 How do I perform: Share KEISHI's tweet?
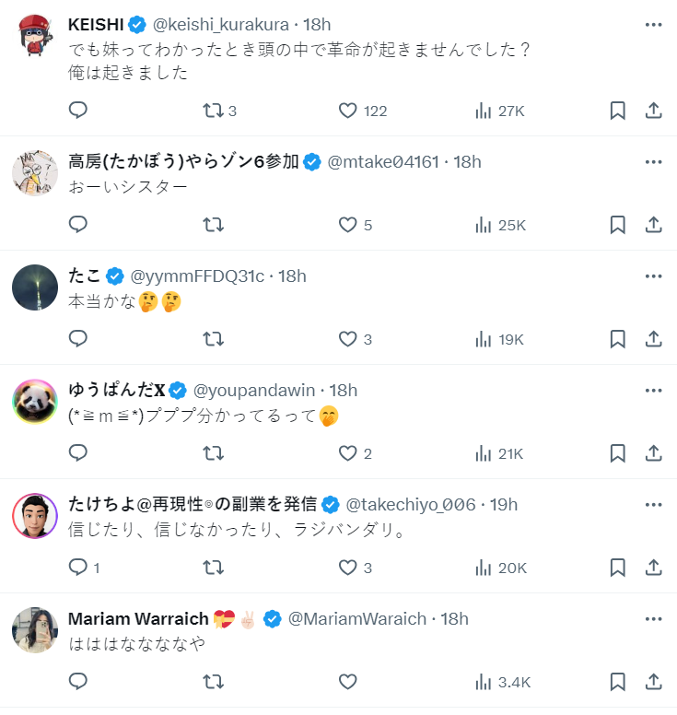[653, 111]
